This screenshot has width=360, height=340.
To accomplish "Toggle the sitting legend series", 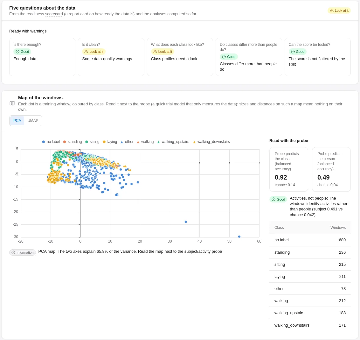I will (92, 142).
